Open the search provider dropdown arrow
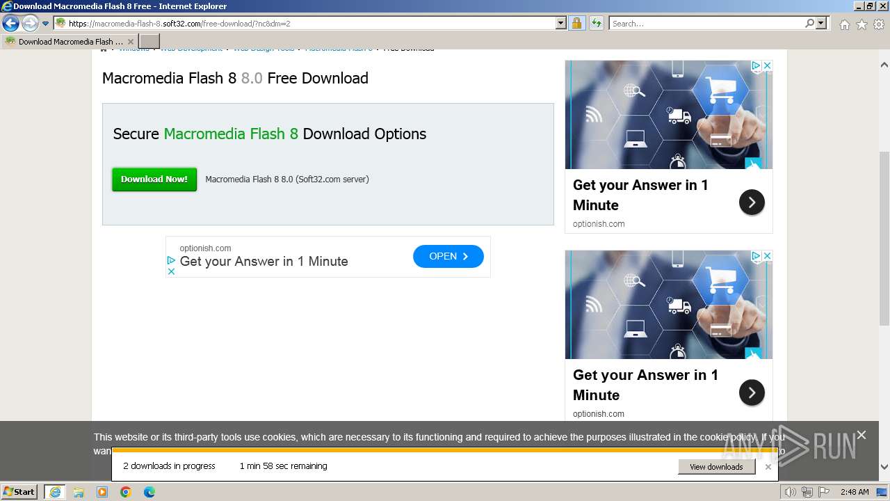Image resolution: width=890 pixels, height=501 pixels. coord(822,23)
